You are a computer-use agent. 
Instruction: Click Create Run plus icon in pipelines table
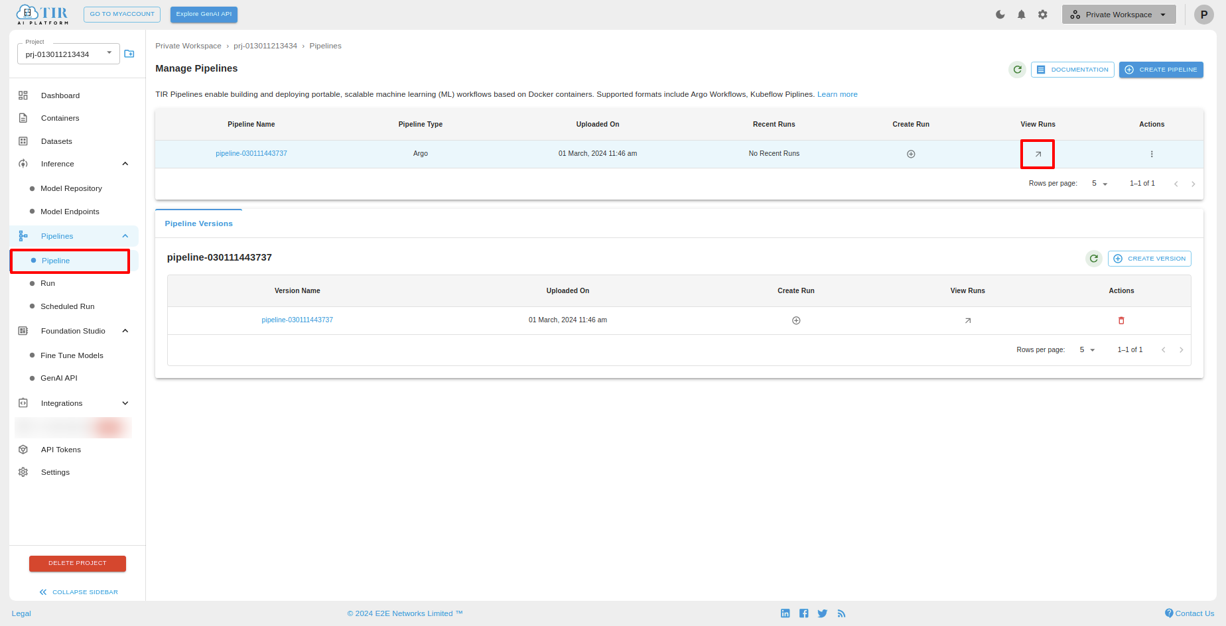point(911,154)
